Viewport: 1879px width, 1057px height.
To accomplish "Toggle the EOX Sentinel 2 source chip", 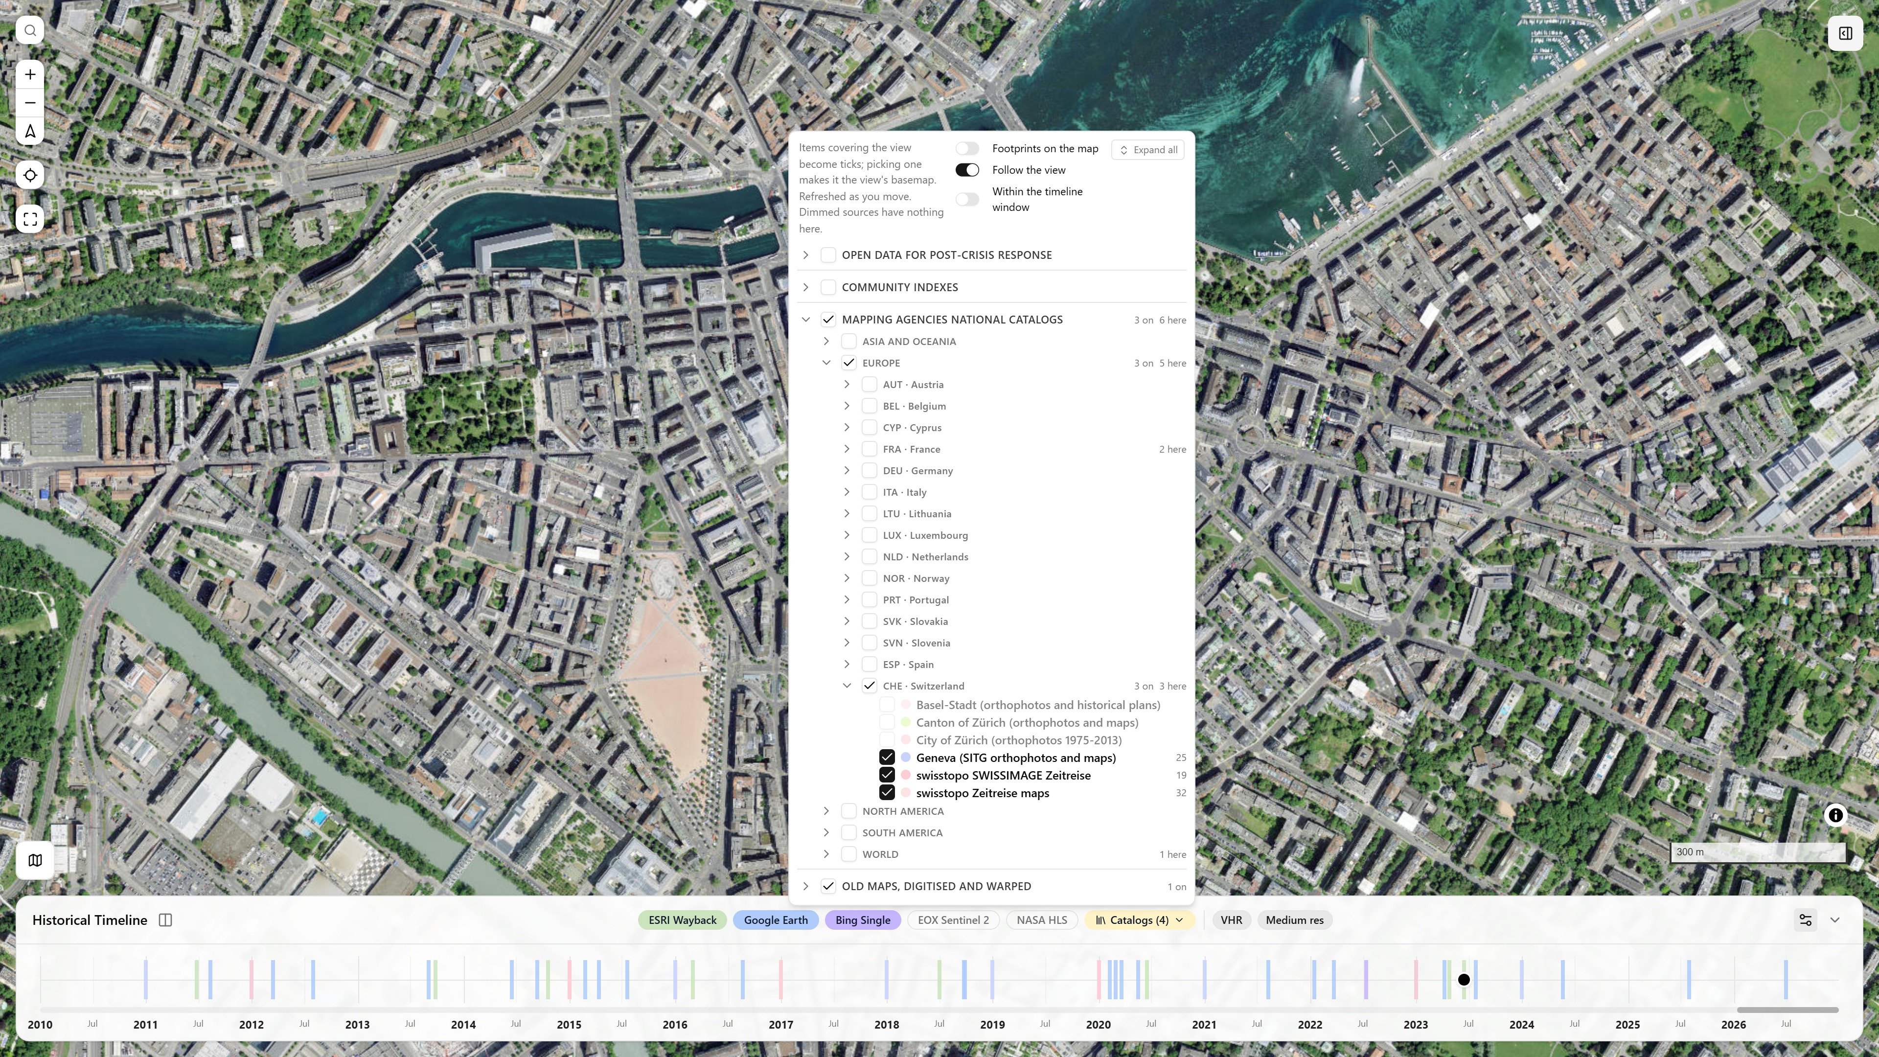I will [x=953, y=920].
